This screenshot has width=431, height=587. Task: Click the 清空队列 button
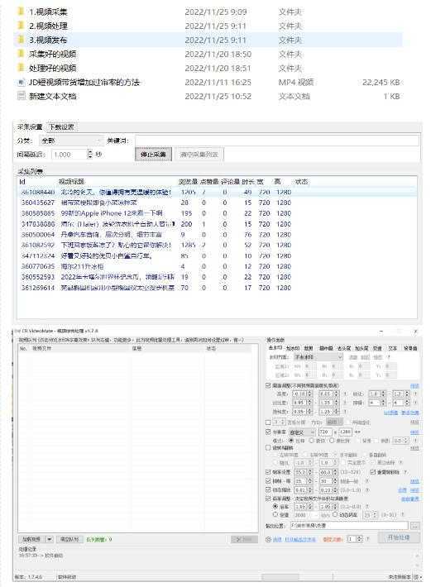click(69, 539)
